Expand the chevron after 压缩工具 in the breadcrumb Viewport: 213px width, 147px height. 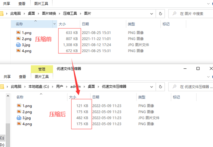81,14
